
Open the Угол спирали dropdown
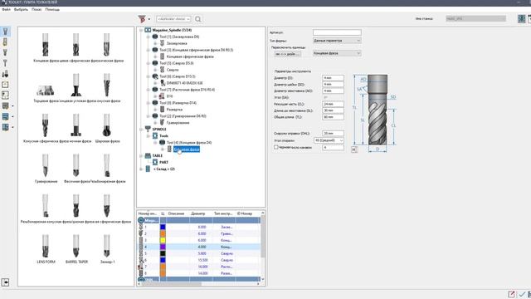click(x=329, y=140)
